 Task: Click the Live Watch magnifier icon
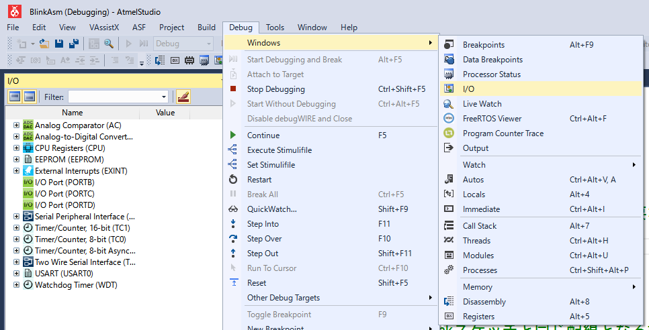pos(449,104)
